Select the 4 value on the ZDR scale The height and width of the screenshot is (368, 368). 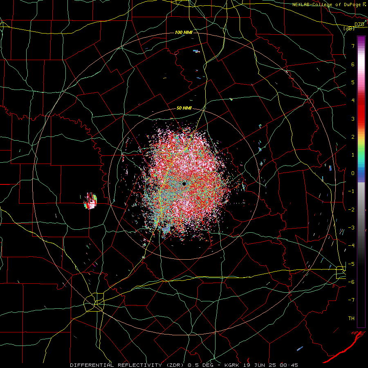click(x=353, y=101)
